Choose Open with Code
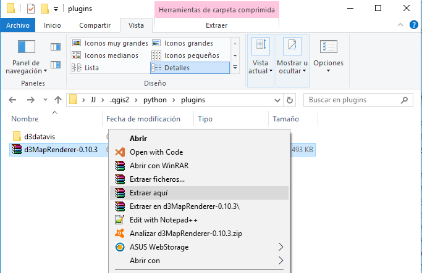 (199, 152)
